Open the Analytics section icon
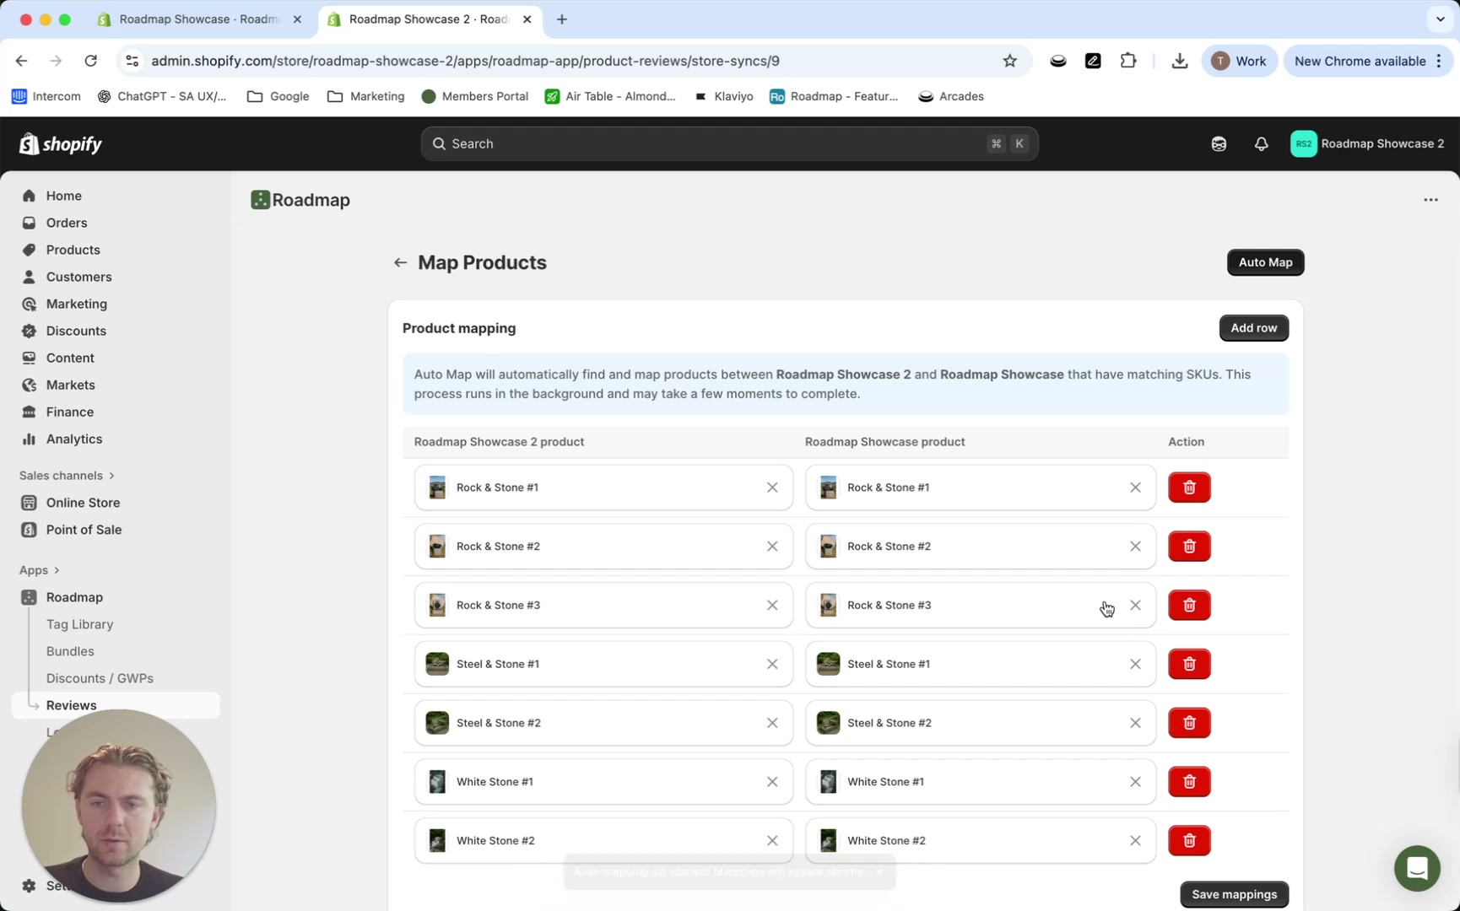This screenshot has width=1460, height=911. pyautogui.click(x=28, y=439)
